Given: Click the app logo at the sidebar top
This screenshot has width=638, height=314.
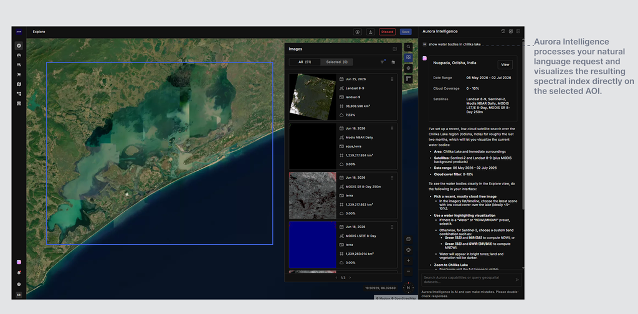Looking at the screenshot, I should (x=19, y=31).
